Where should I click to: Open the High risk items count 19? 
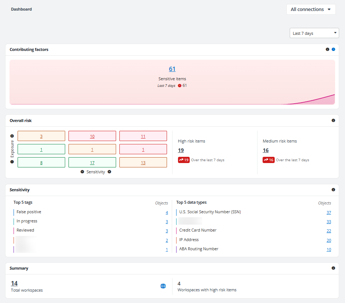pos(181,150)
